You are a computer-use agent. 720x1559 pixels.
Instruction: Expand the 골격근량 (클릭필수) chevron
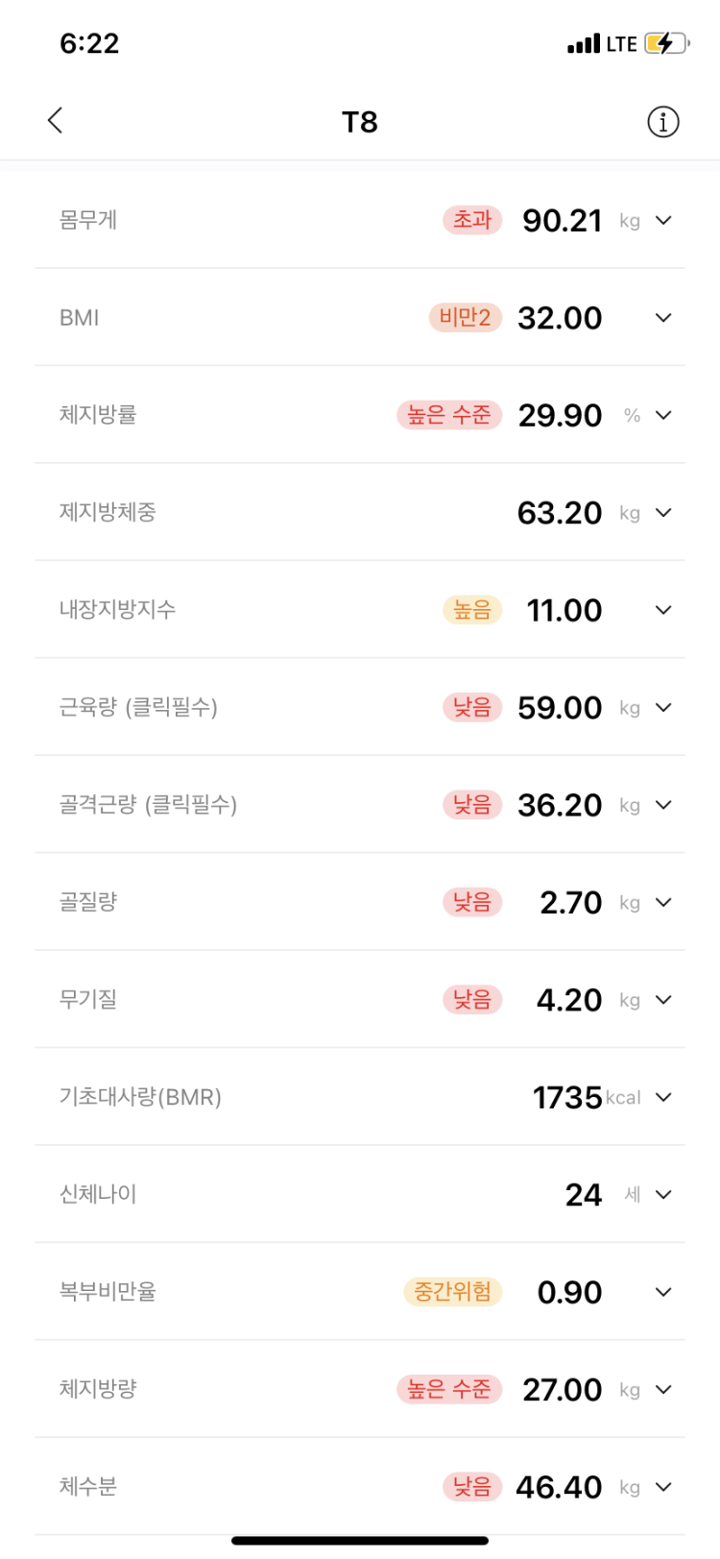pyautogui.click(x=663, y=805)
